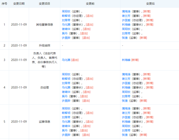Open 蒲海涛 link in 其他董事信息 row

(x=126, y=11)
